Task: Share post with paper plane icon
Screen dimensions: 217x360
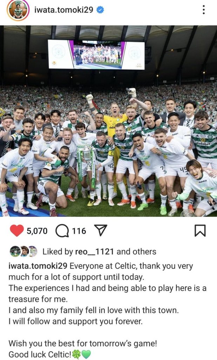Action: (101, 230)
